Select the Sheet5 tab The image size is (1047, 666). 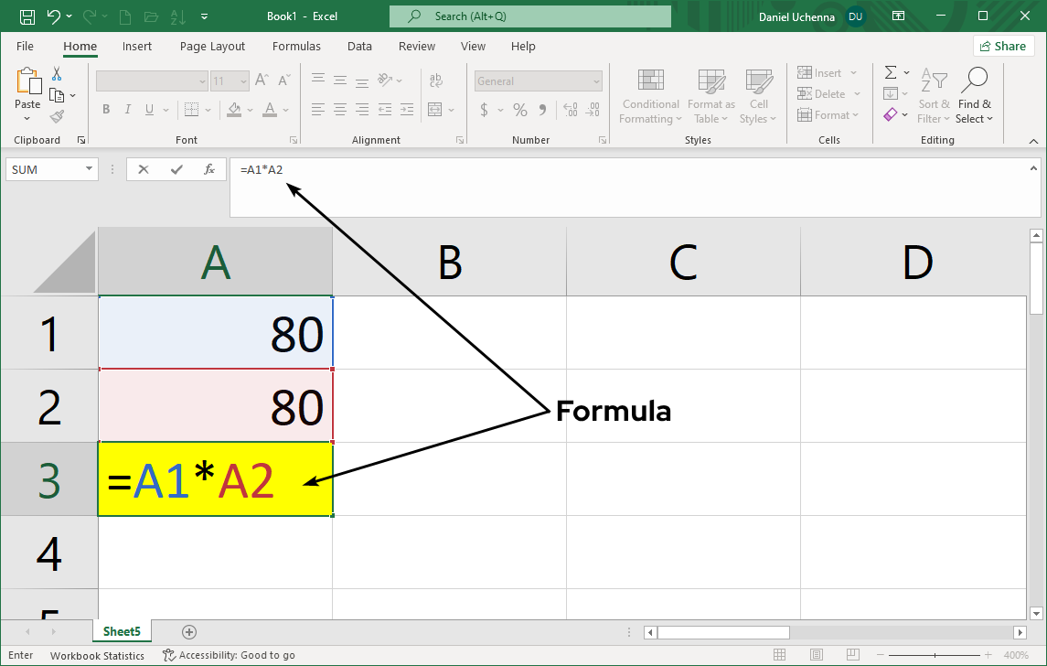coord(122,631)
